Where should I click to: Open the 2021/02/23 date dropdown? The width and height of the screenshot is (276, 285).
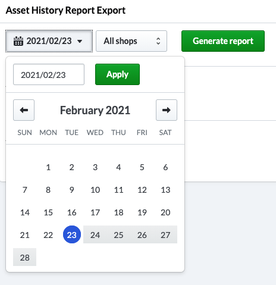point(49,41)
